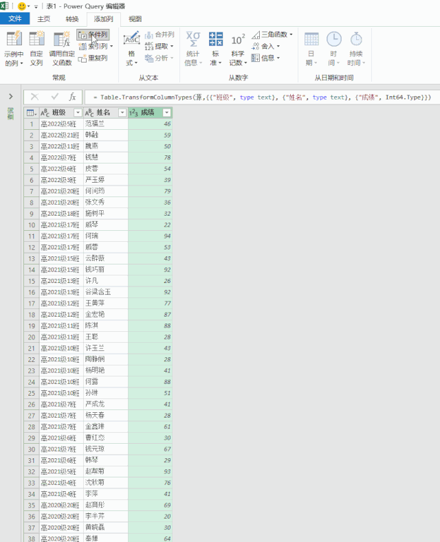Select the 成绩 column header

147,113
